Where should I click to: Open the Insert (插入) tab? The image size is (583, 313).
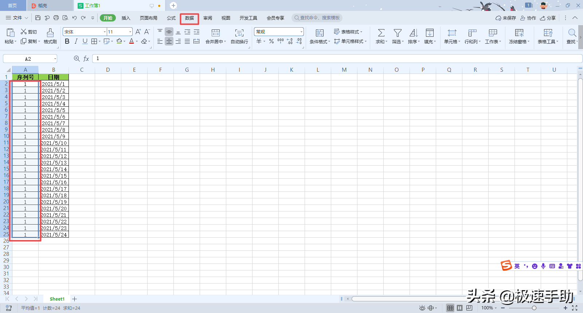pos(126,18)
